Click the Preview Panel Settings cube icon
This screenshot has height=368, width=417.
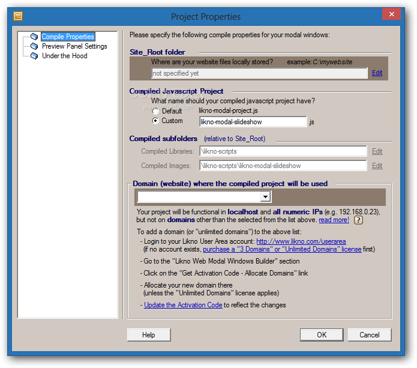[34, 46]
